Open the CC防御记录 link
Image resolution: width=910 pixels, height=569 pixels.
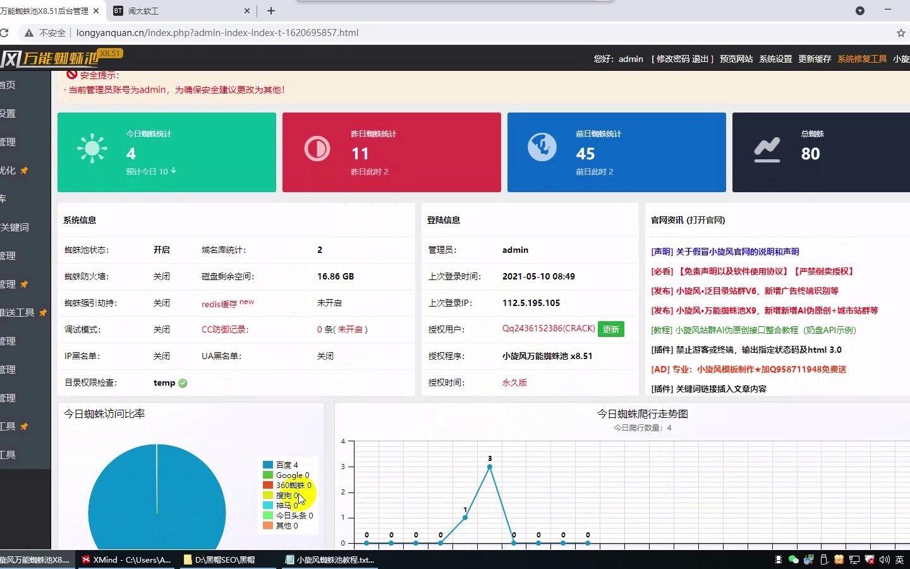click(225, 329)
